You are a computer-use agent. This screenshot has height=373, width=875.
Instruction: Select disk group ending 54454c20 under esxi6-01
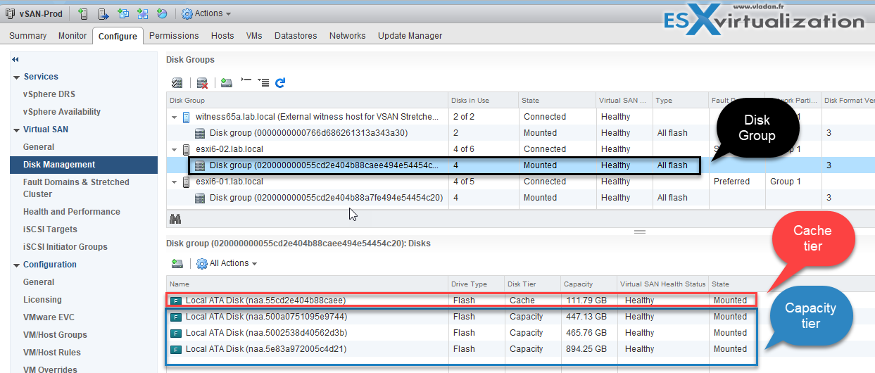pyautogui.click(x=326, y=198)
